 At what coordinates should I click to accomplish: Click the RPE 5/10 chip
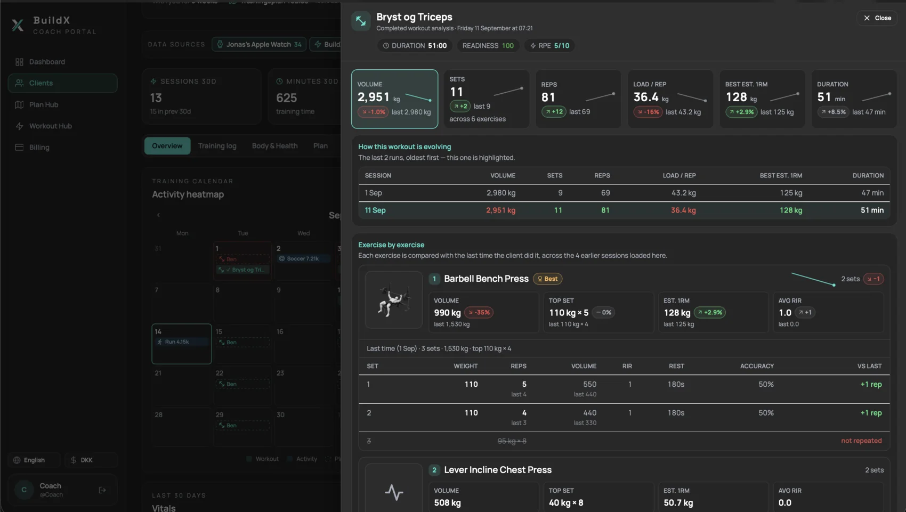pos(549,46)
